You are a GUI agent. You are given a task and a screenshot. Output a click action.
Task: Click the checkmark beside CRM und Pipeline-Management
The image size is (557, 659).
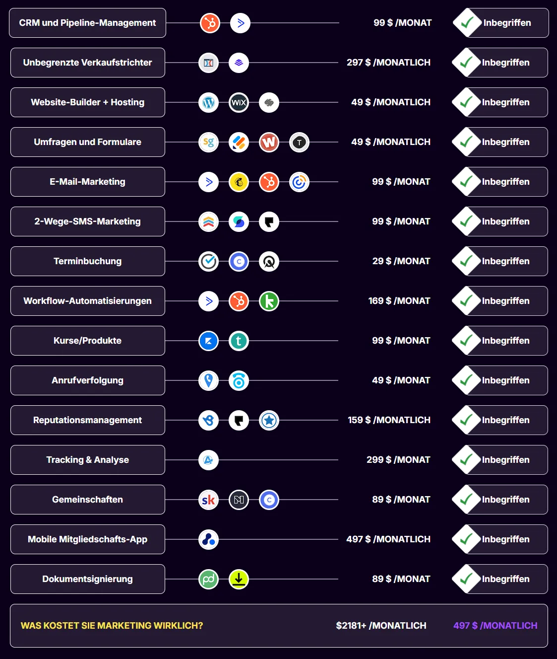(467, 23)
